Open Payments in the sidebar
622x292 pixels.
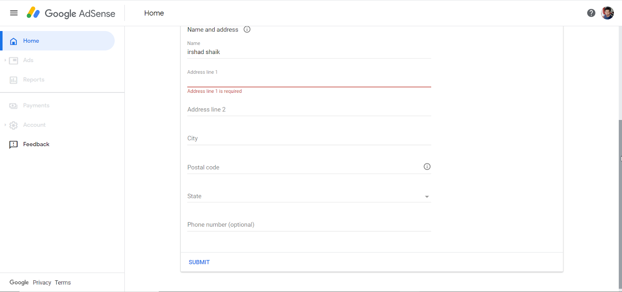(x=36, y=106)
